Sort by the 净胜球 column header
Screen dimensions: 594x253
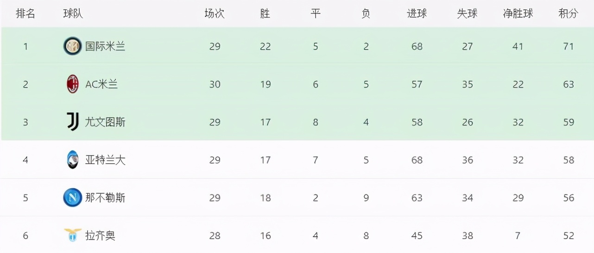pos(518,14)
